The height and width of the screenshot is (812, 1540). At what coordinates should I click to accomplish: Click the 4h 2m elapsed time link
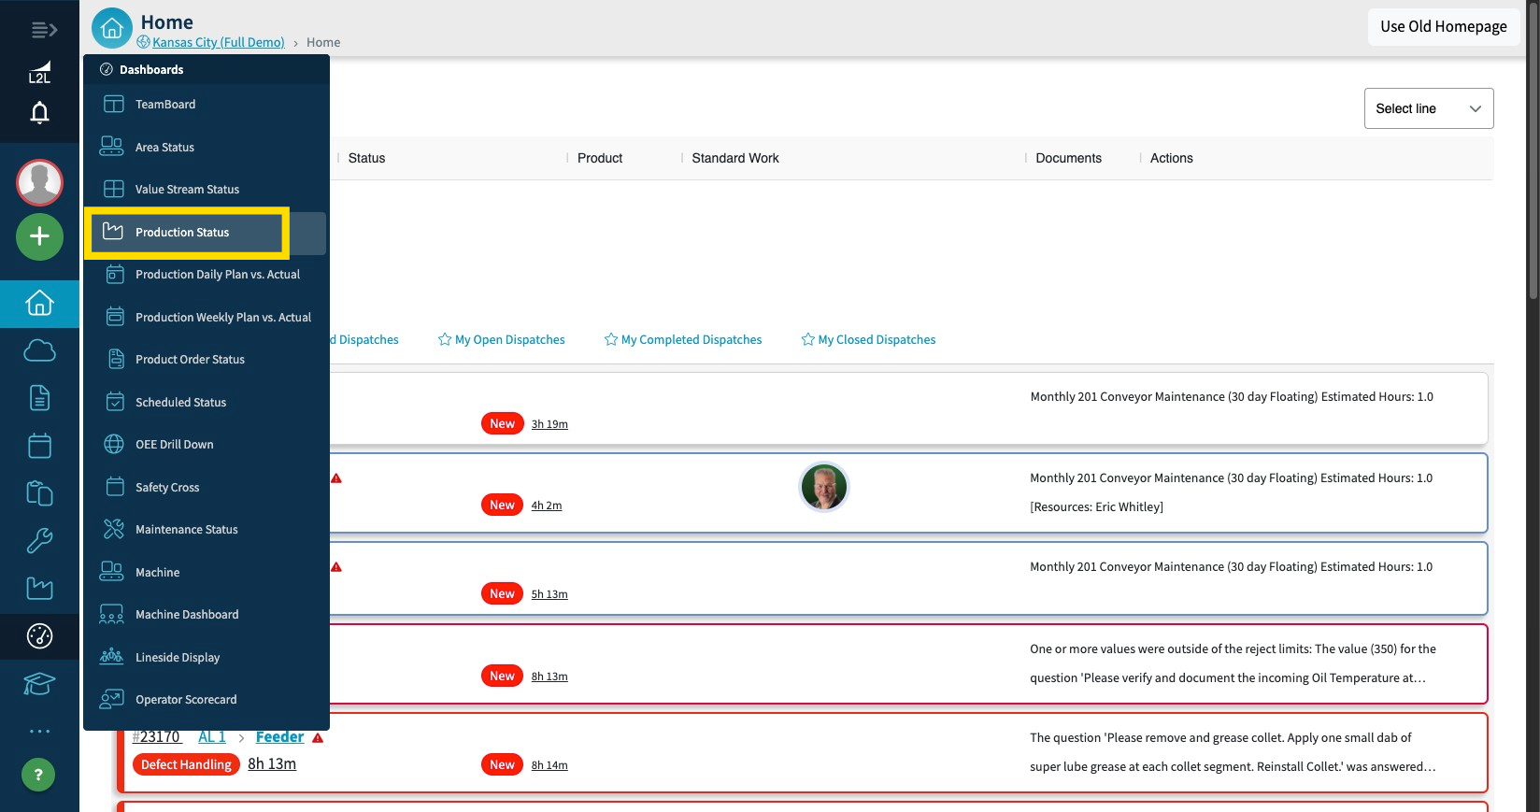[x=547, y=506]
